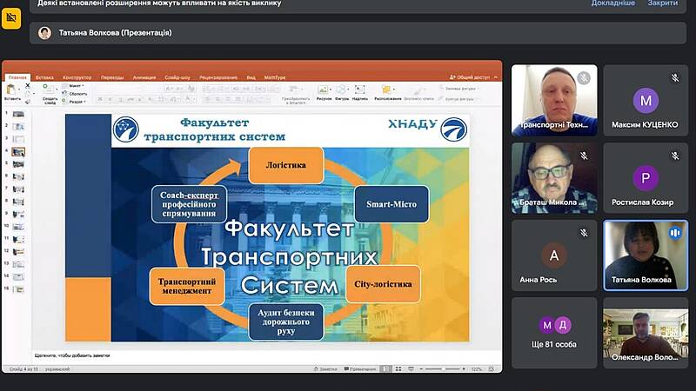Open the Контур фигуры outline dropdown
This screenshot has height=391, width=696.
click(458, 99)
